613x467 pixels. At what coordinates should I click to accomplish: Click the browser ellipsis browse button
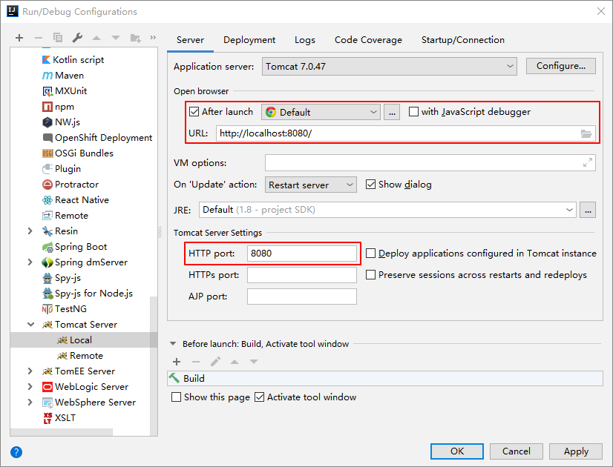[393, 112]
